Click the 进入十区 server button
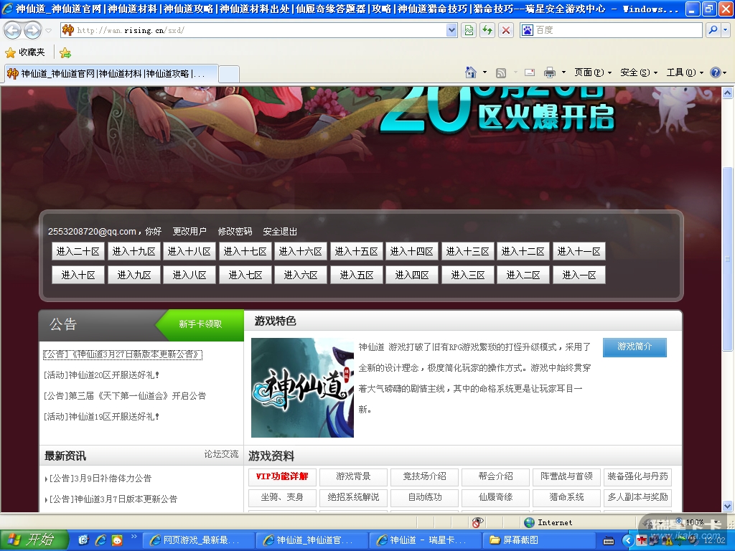The image size is (735, 551). click(x=78, y=275)
